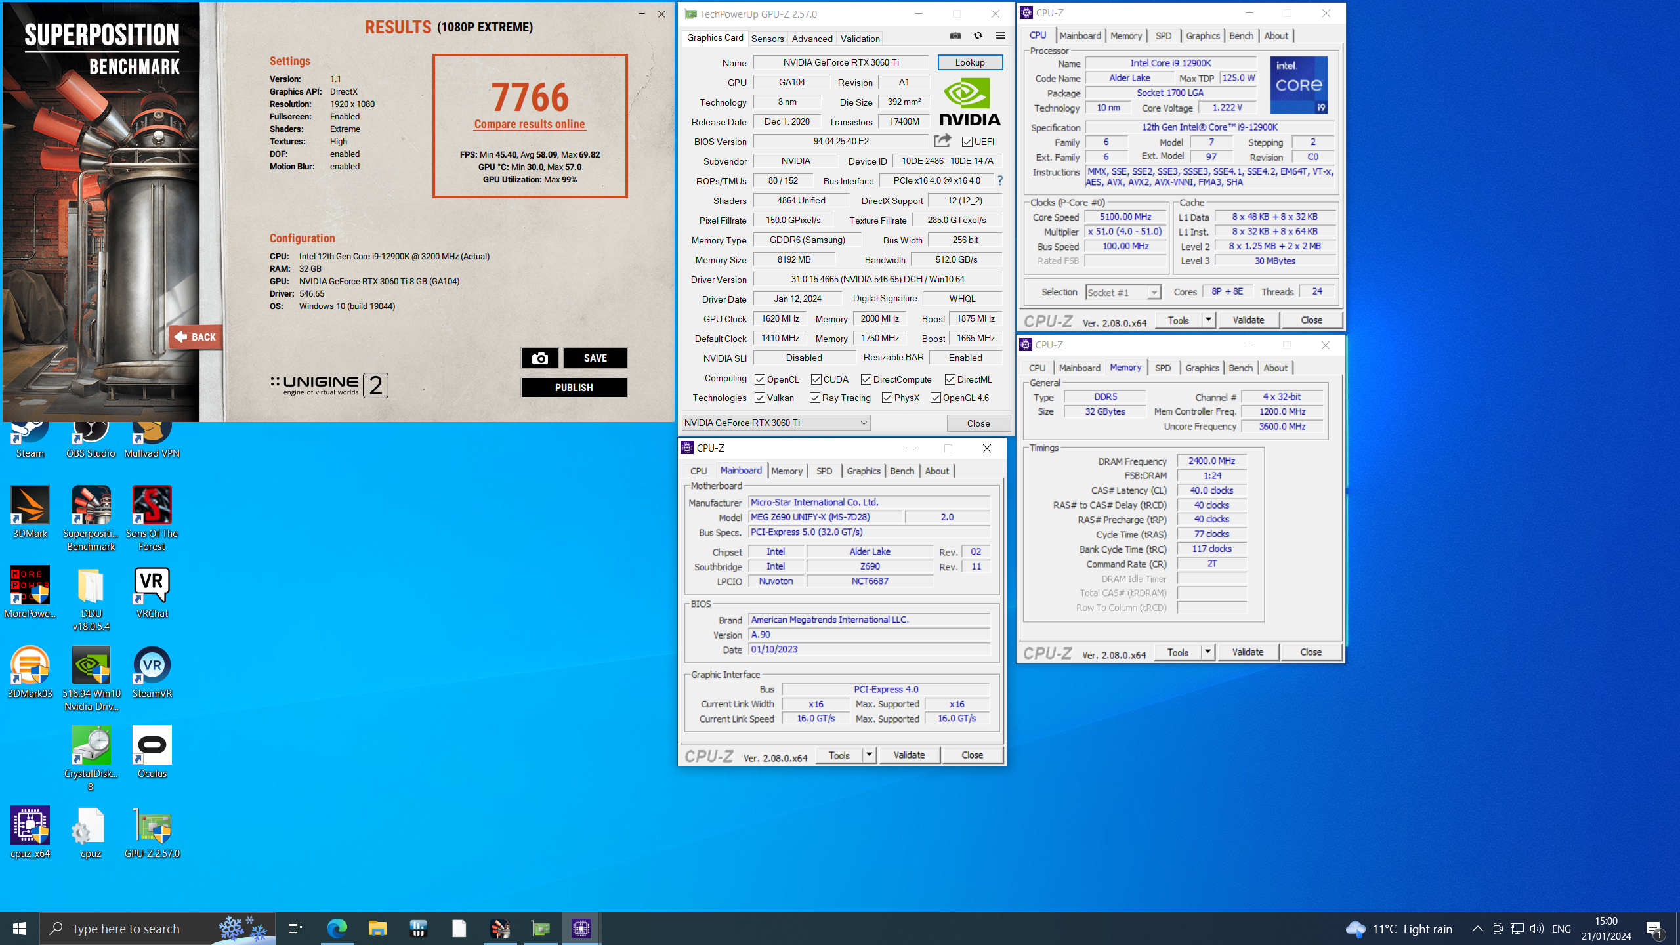Open Sons Of The Forest shortcut
The image size is (1680, 945).
[152, 518]
